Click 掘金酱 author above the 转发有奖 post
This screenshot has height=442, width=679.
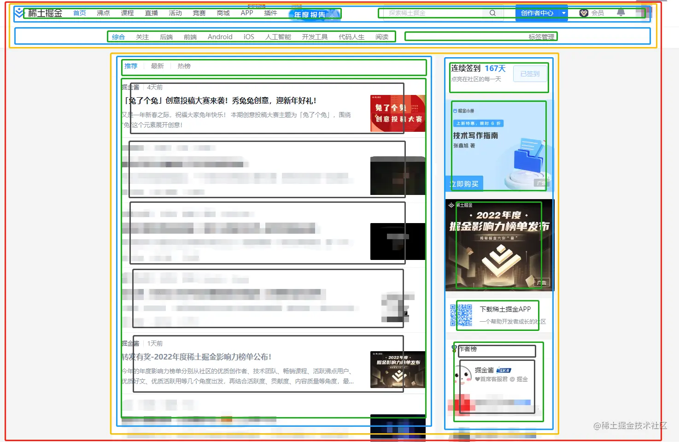130,343
